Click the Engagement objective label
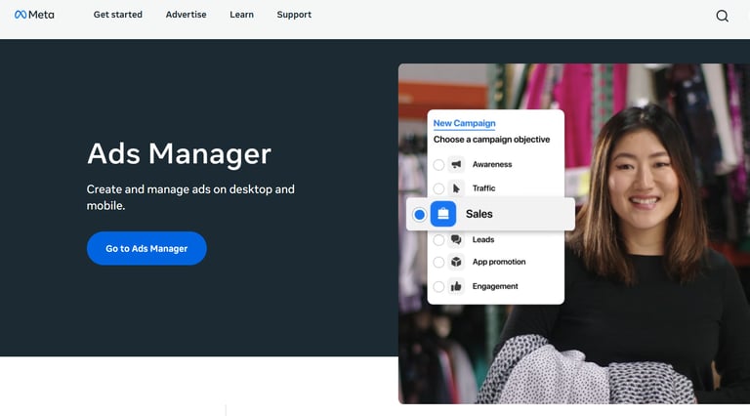750x416 pixels. 495,286
